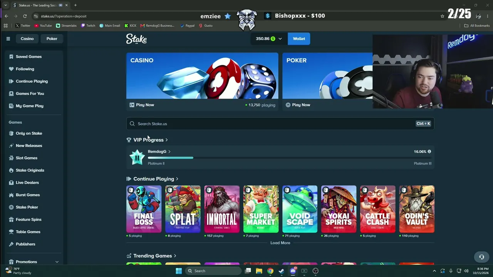Viewport: 493px width, 277px height.
Task: Open the Streamlabs bookmark
Action: tap(66, 26)
